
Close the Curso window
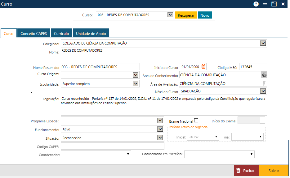(283, 4)
